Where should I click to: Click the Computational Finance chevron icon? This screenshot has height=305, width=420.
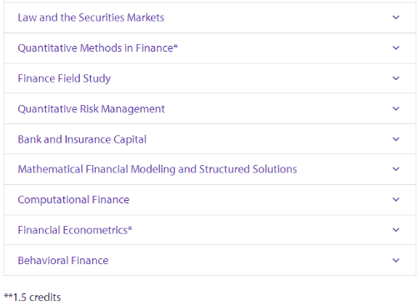coord(396,199)
